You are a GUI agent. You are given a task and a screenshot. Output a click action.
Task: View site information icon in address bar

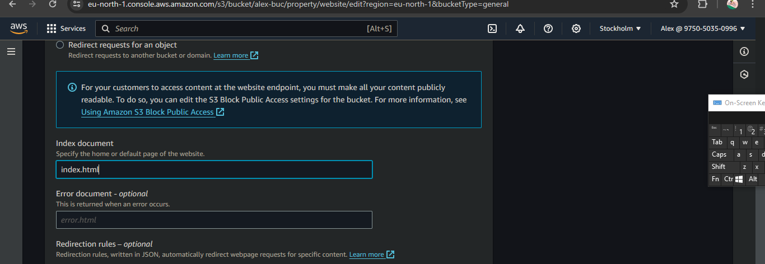point(77,4)
